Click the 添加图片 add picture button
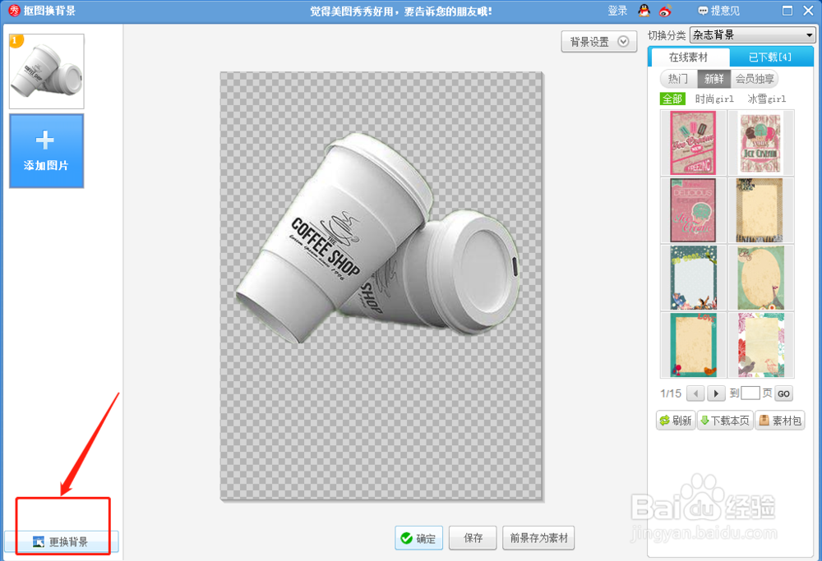The width and height of the screenshot is (822, 561). tap(47, 151)
